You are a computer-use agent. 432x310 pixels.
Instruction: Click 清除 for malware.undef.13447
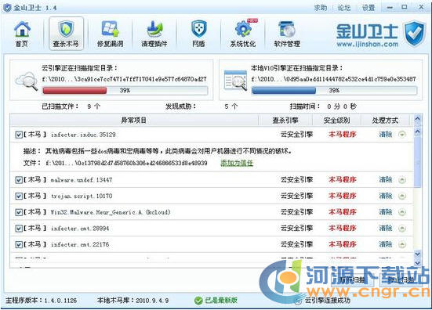coord(386,180)
